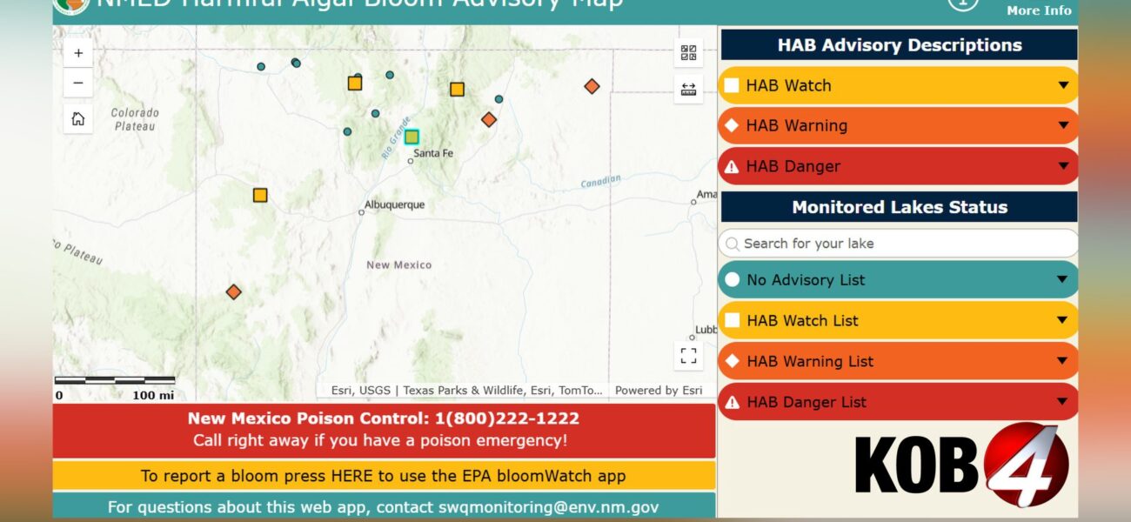Screen dimensions: 1131x522
Task: Click the Canadian river label
Action: pos(601,181)
